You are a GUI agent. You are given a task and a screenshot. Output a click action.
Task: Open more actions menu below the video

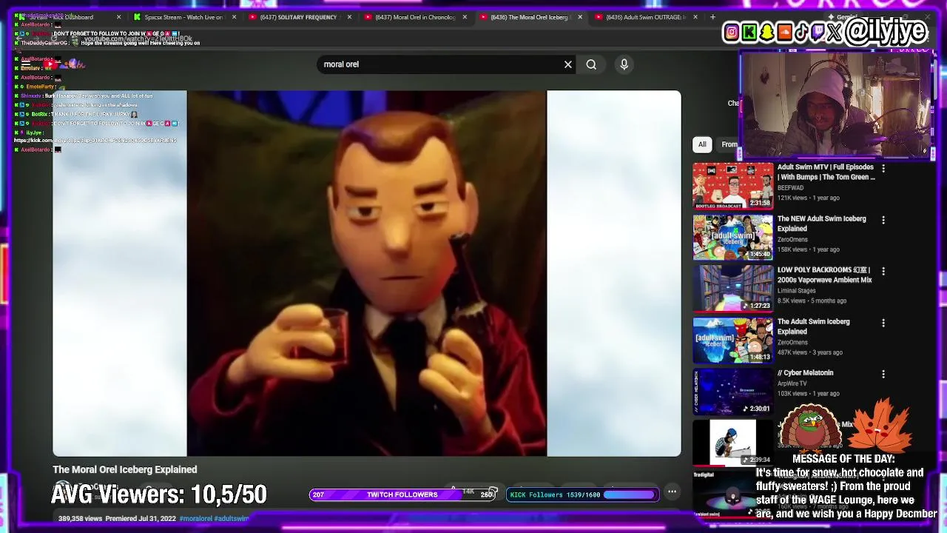pos(672,492)
